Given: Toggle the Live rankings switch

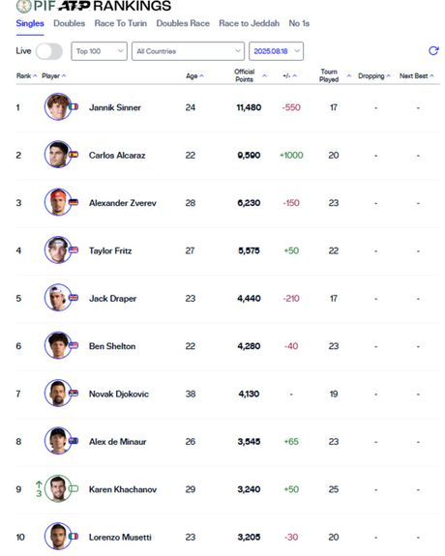Looking at the screenshot, I should [49, 51].
